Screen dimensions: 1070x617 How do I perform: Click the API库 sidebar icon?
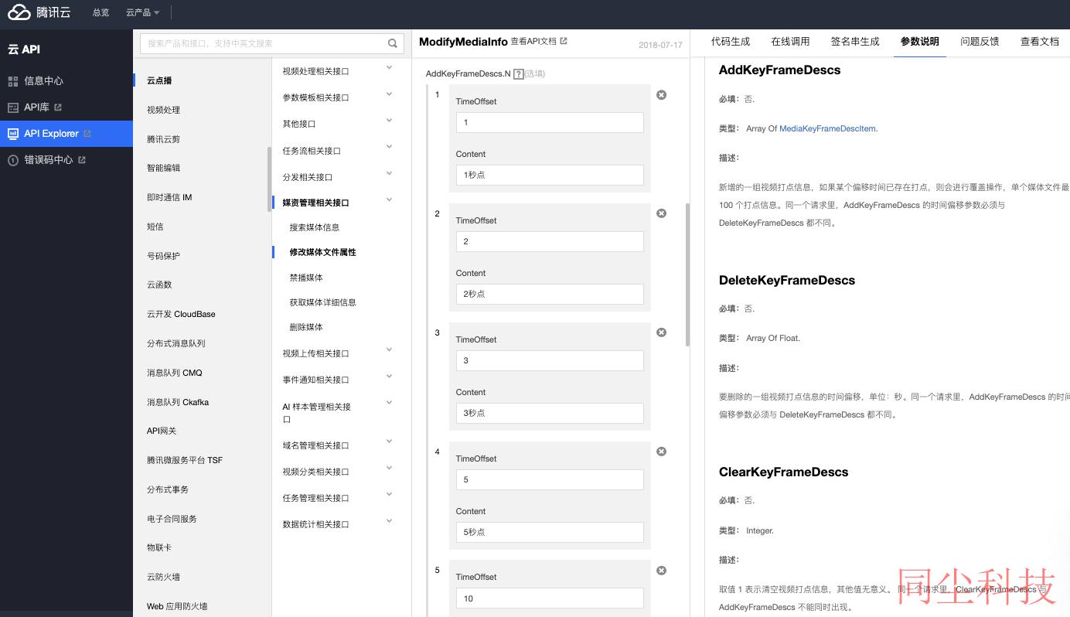(13, 107)
